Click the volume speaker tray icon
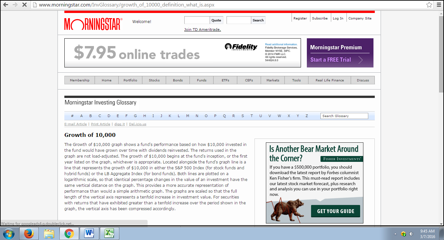The height and width of the screenshot is (240, 444). tap(411, 234)
